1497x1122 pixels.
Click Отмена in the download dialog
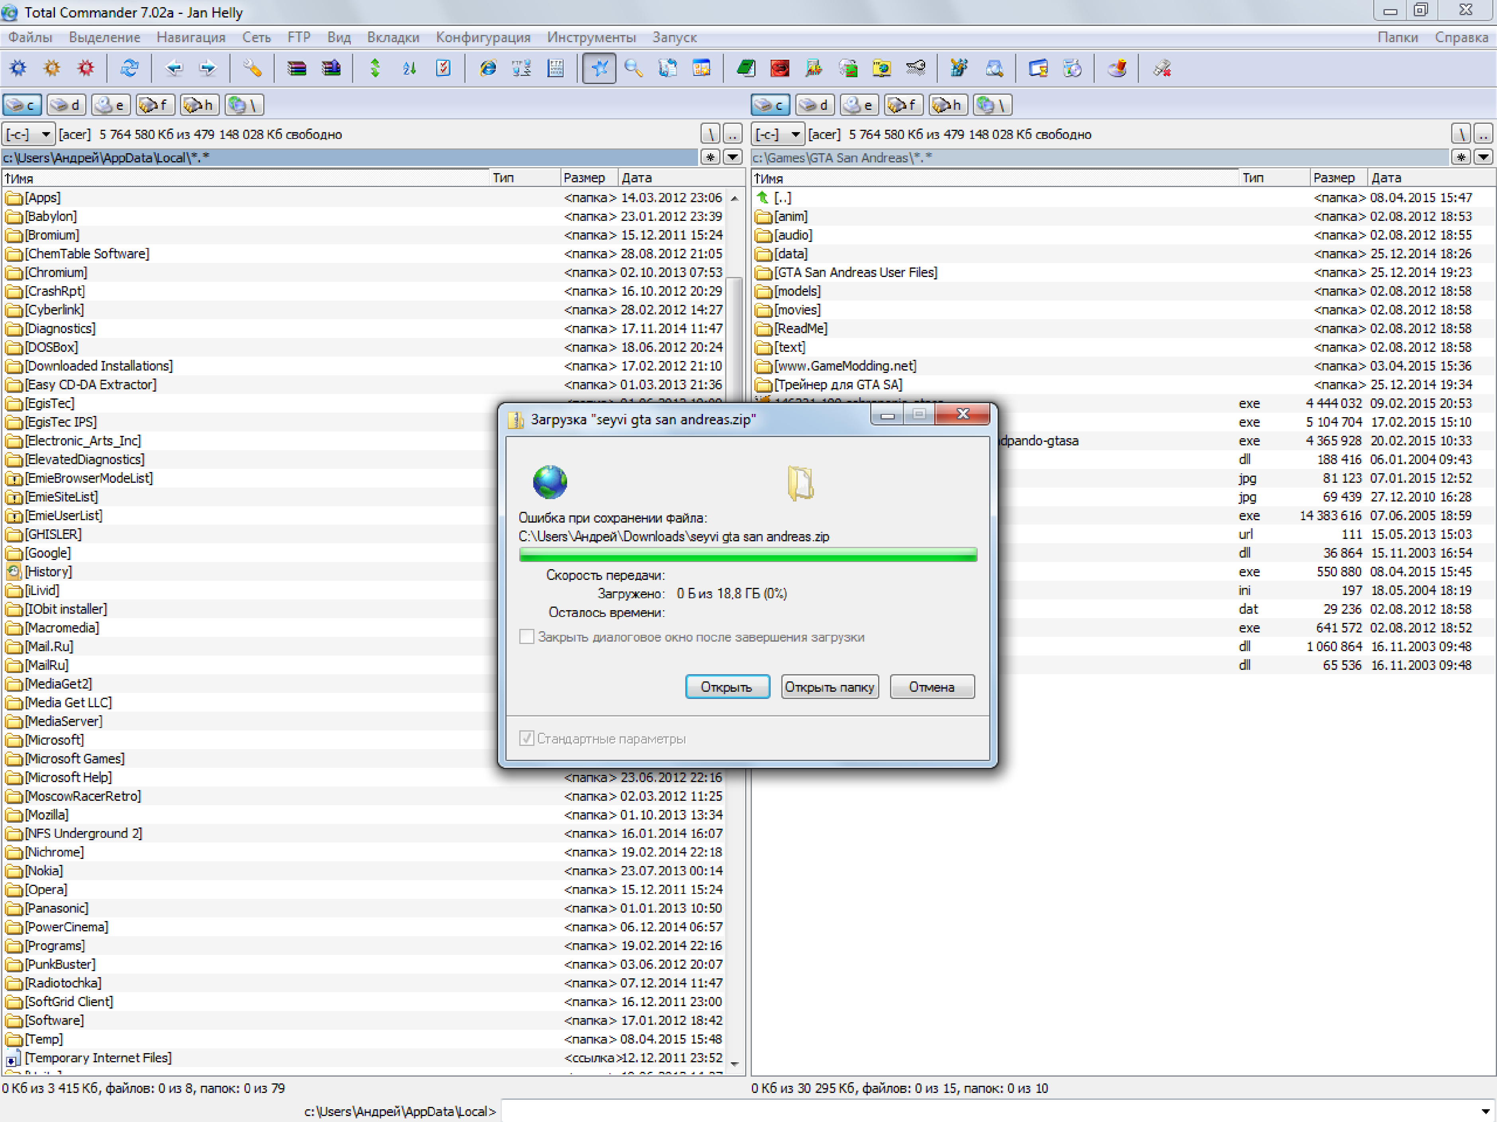point(932,687)
